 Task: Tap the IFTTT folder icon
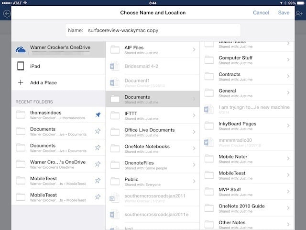pyautogui.click(x=115, y=115)
